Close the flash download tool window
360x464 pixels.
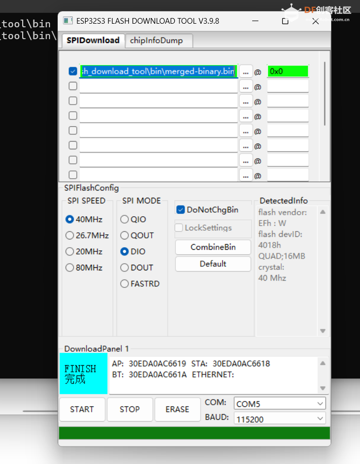tap(316, 21)
